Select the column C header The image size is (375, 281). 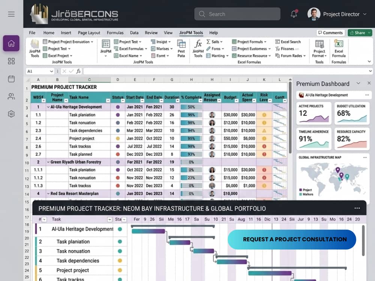pyautogui.click(x=90, y=79)
